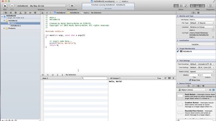Viewport: 216px width, 121px height.
Task: Uncheck HelloWorld target membership
Action: pyautogui.click(x=178, y=51)
